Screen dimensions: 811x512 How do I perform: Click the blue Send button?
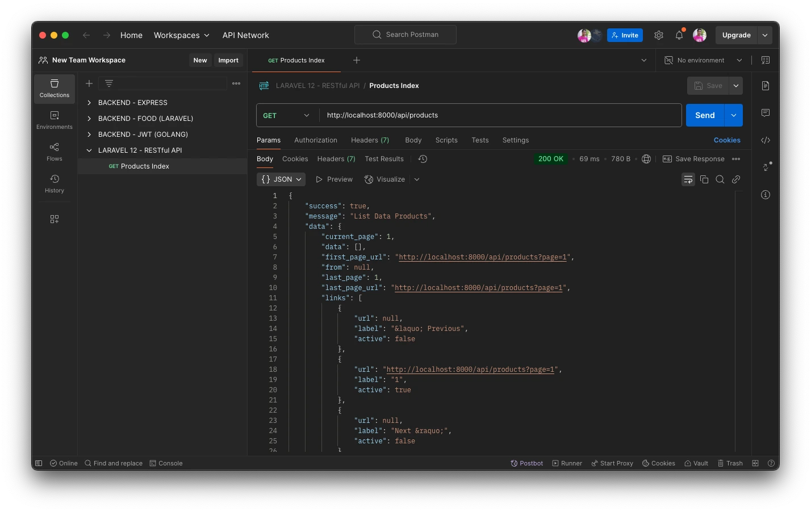(x=705, y=115)
